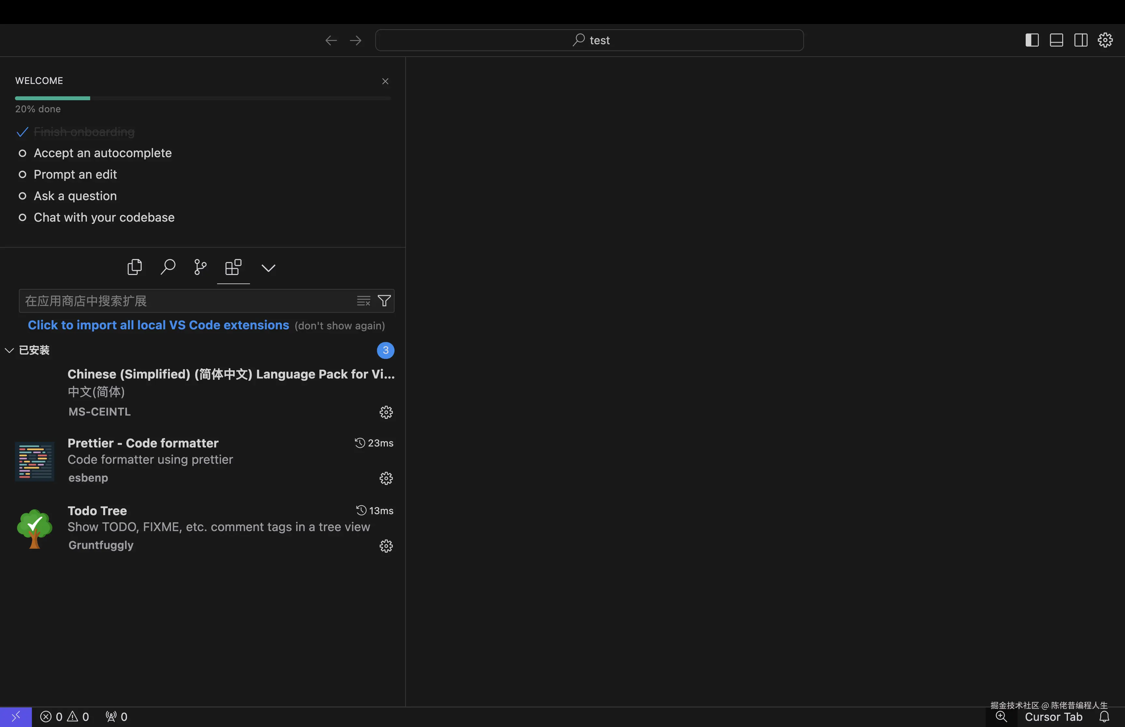Focus the extension marketplace search field
Screen dimensions: 1125x727
[x=187, y=301]
